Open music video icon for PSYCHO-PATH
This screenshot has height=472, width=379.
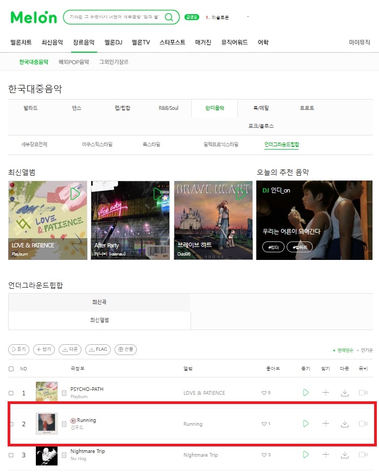pos(362,393)
